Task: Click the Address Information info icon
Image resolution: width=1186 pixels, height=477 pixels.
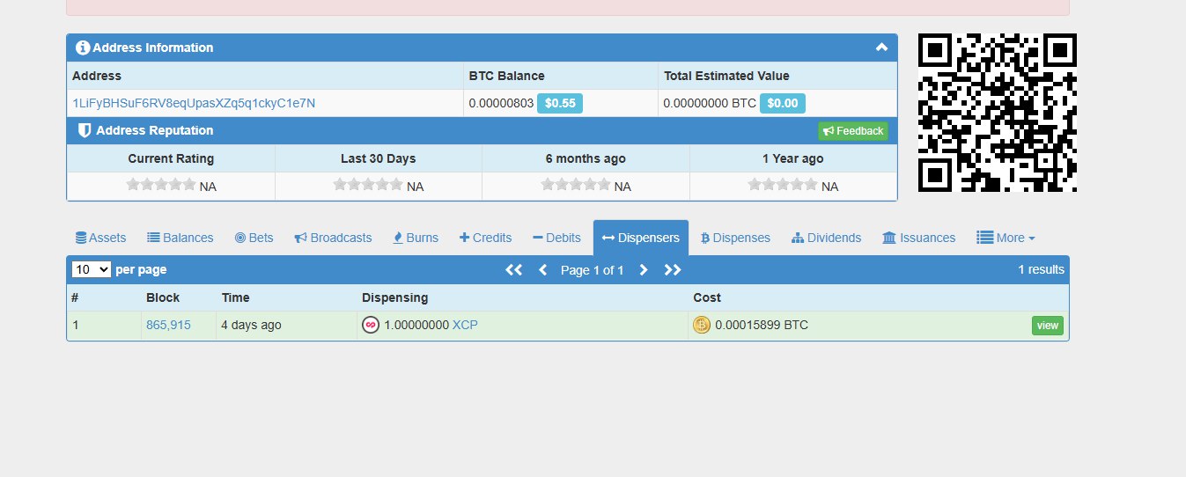Action: click(x=83, y=48)
